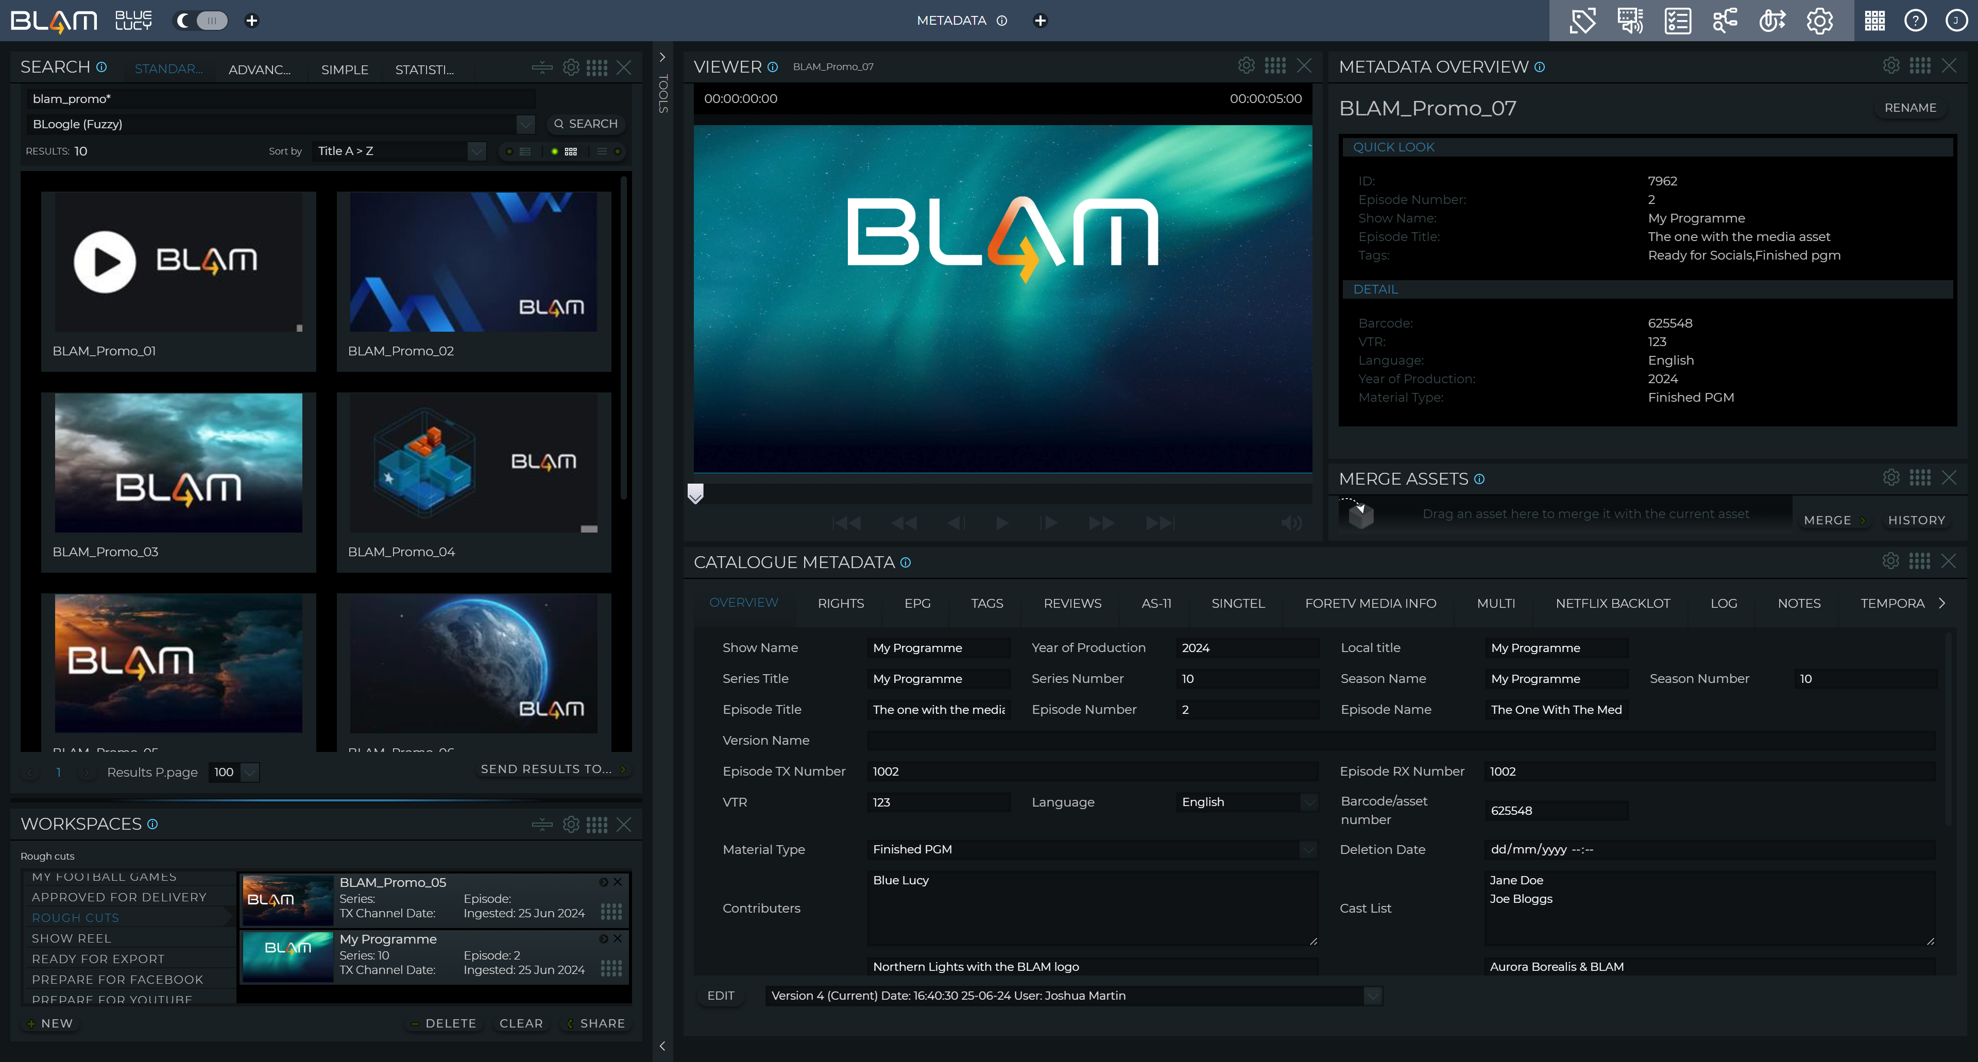Switch to the SIMPLE search tab
This screenshot has width=1978, height=1062.
(345, 69)
